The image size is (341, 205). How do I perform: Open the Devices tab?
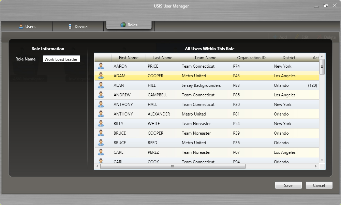pyautogui.click(x=78, y=26)
